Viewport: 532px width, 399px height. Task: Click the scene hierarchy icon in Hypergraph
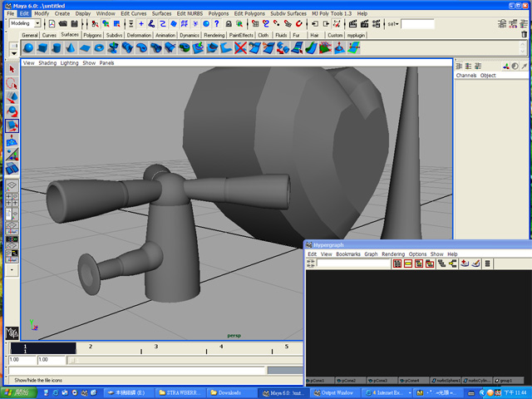[441, 264]
